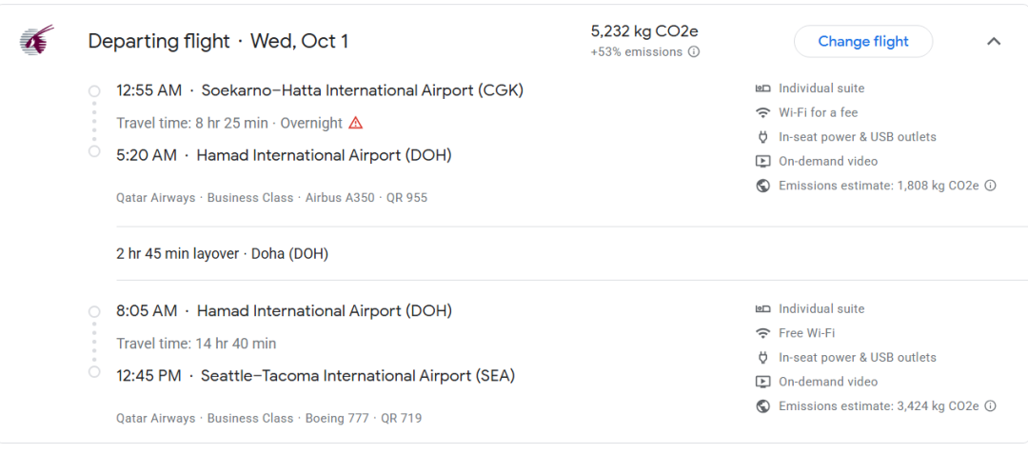Click Soekarno–Hatta International Airport (CGK) departure line
Image resolution: width=1028 pixels, height=454 pixels.
320,90
